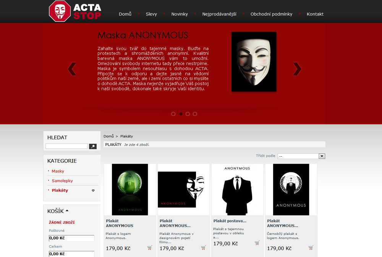Select the third slider pagination dot
The width and height of the screenshot is (382, 257).
pyautogui.click(x=188, y=114)
